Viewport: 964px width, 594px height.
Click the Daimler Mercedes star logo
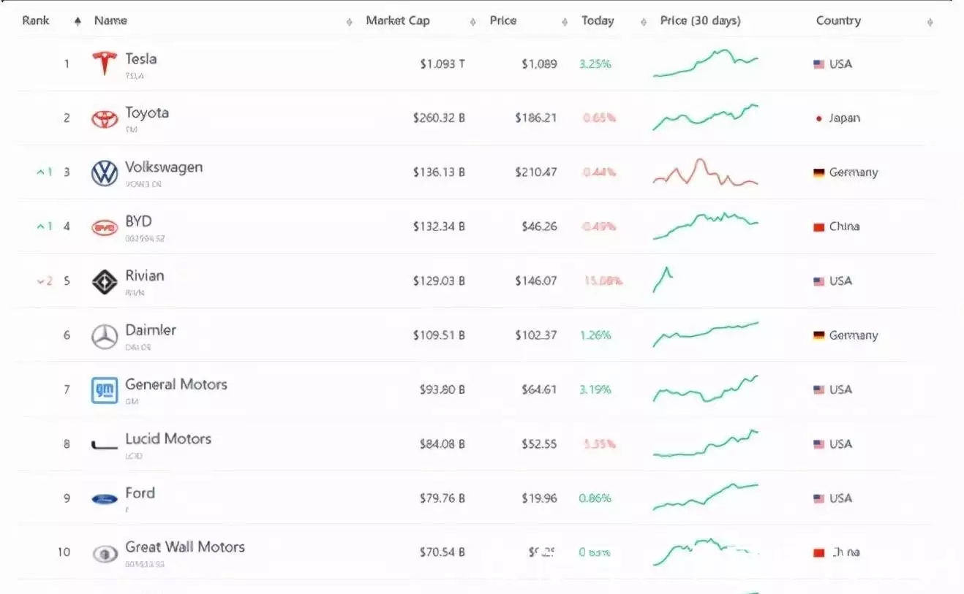tap(105, 337)
